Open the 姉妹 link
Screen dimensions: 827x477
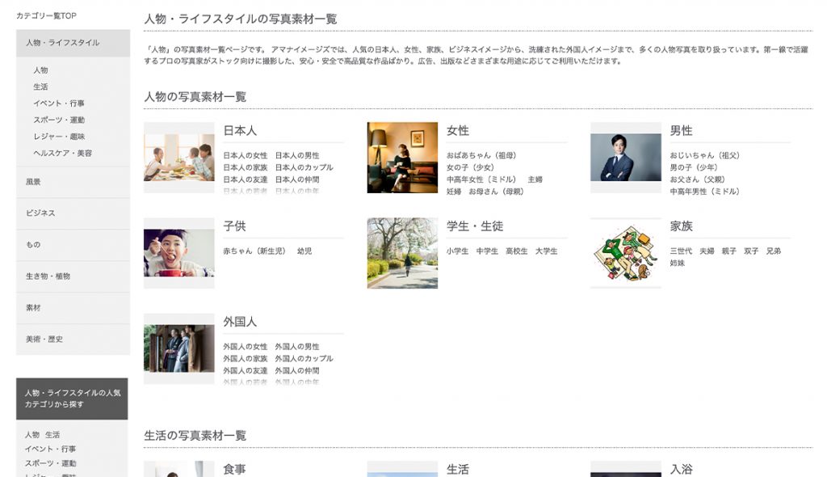tap(678, 263)
